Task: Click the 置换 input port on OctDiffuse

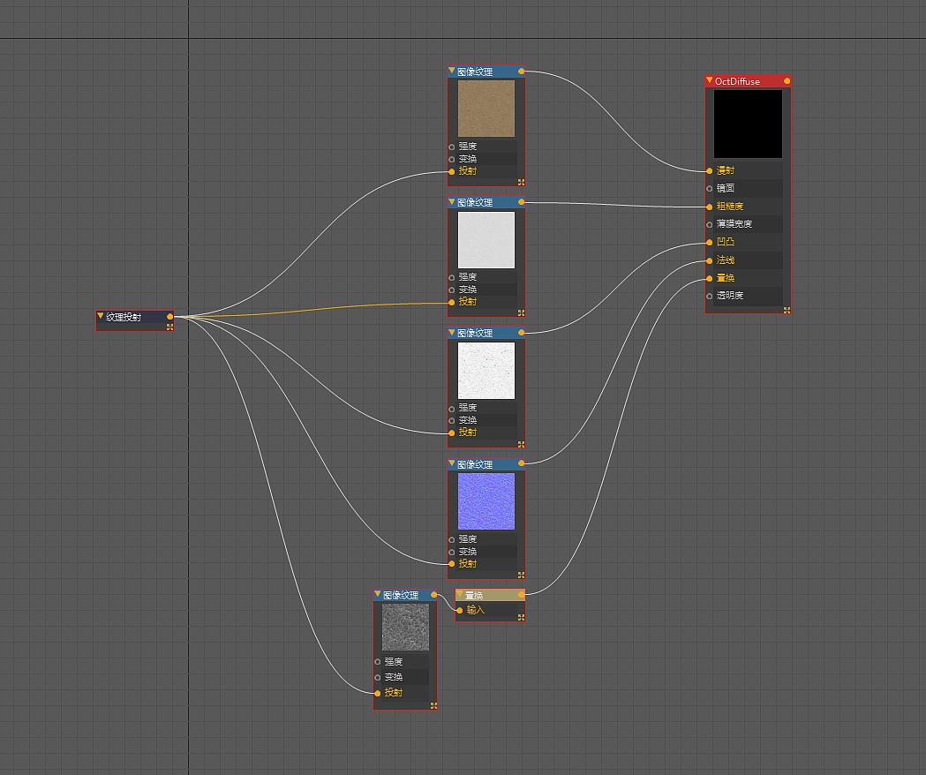Action: (x=709, y=278)
